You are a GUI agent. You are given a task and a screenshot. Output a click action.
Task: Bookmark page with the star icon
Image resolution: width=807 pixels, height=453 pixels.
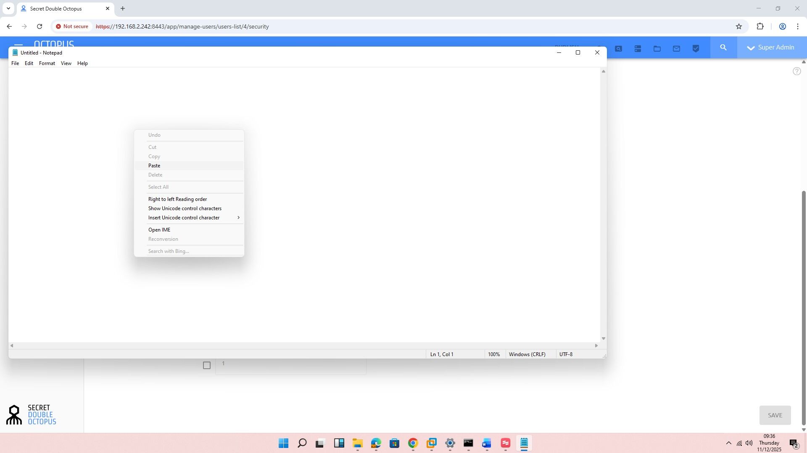tap(739, 26)
